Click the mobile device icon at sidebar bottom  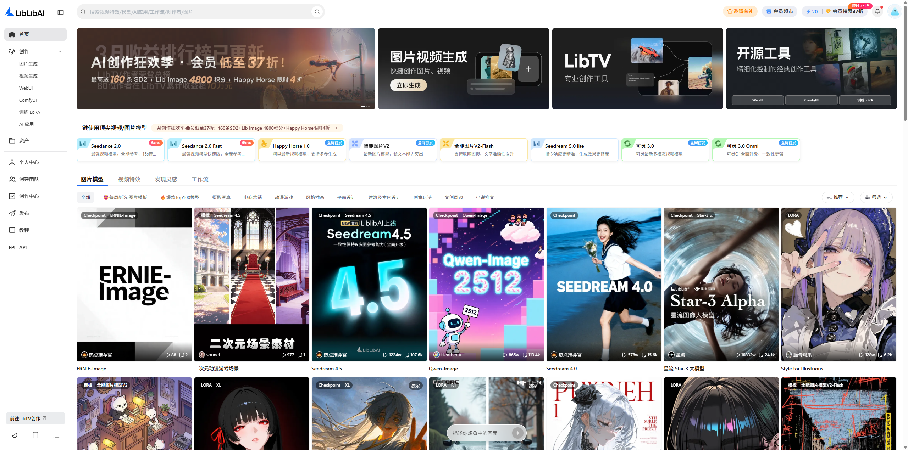point(35,435)
